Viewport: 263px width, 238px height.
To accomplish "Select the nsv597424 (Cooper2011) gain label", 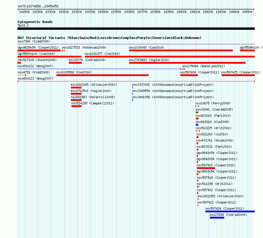I will click(225, 209).
